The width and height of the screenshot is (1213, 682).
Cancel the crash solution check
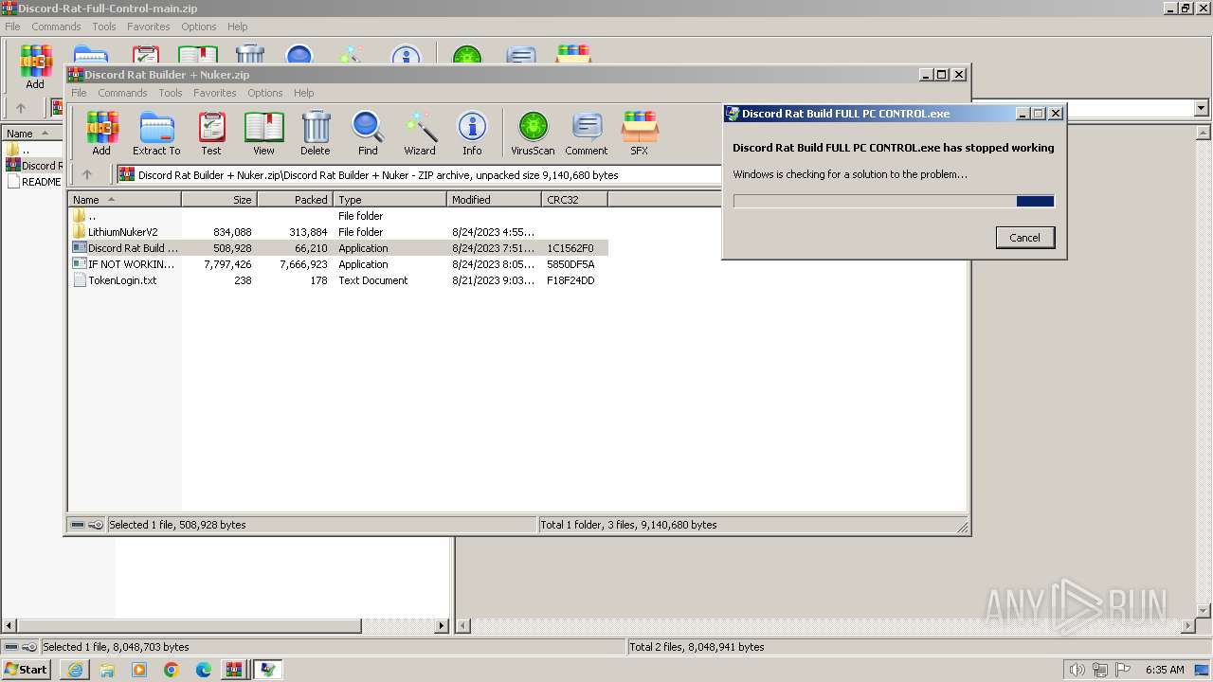click(x=1024, y=238)
